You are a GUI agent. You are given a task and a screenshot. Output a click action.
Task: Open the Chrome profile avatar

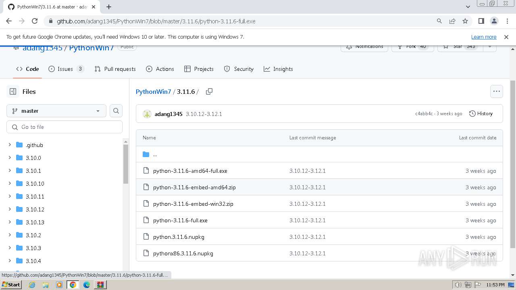494,21
